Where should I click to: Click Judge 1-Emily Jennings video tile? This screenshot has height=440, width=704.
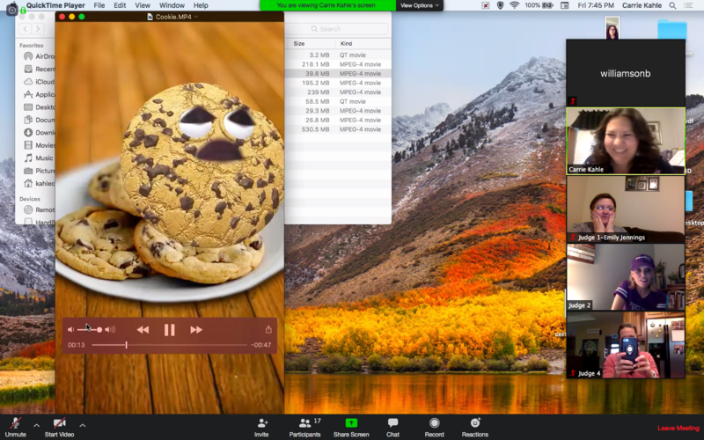pyautogui.click(x=626, y=209)
